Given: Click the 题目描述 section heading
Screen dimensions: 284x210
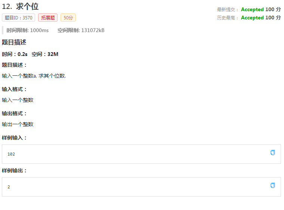Looking at the screenshot, I should [14, 42].
